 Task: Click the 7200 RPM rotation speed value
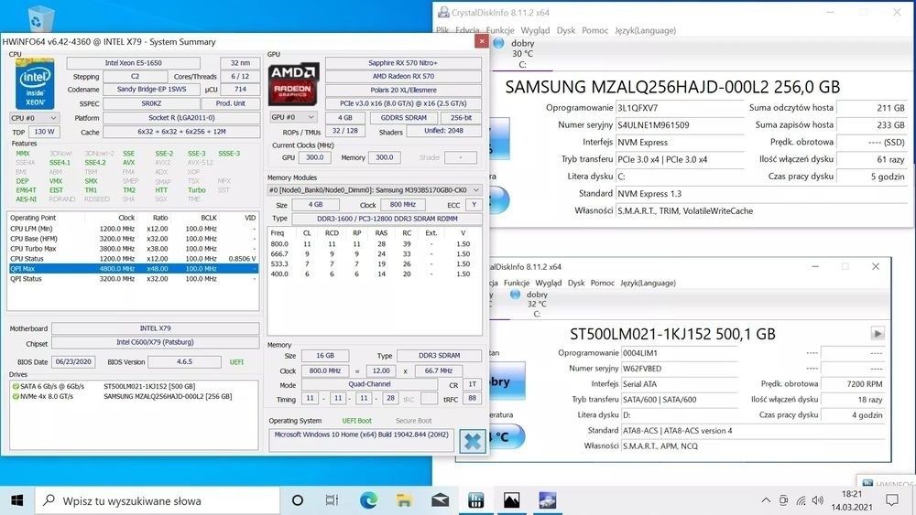853,384
